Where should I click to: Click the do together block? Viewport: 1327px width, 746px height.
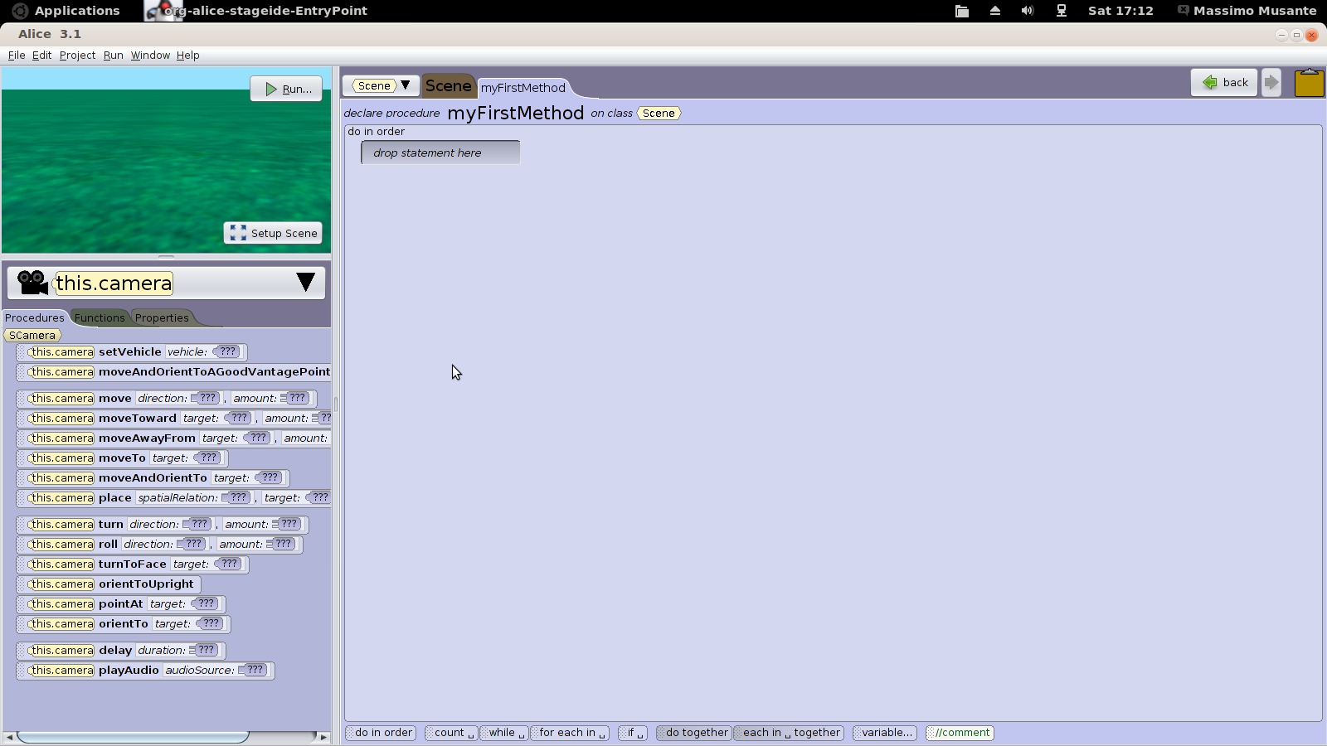pyautogui.click(x=694, y=733)
